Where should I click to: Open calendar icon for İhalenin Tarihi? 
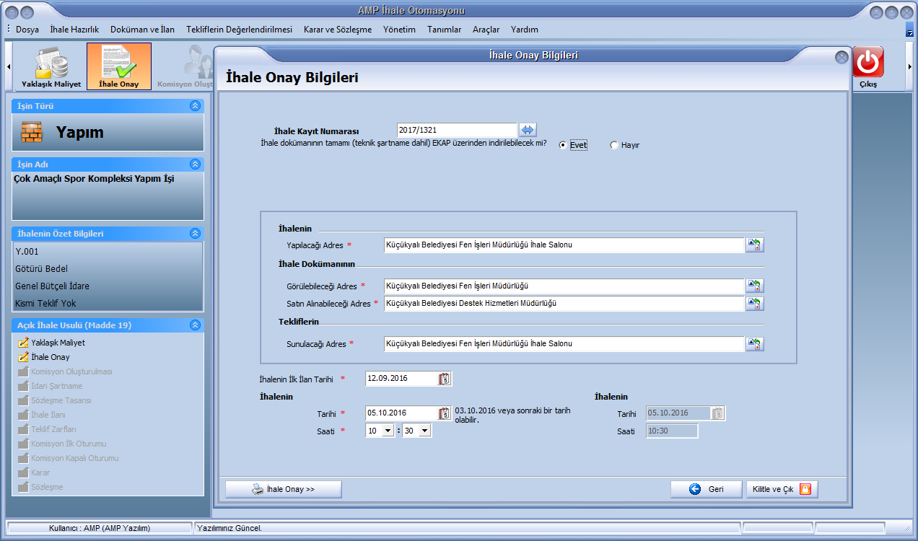point(445,413)
